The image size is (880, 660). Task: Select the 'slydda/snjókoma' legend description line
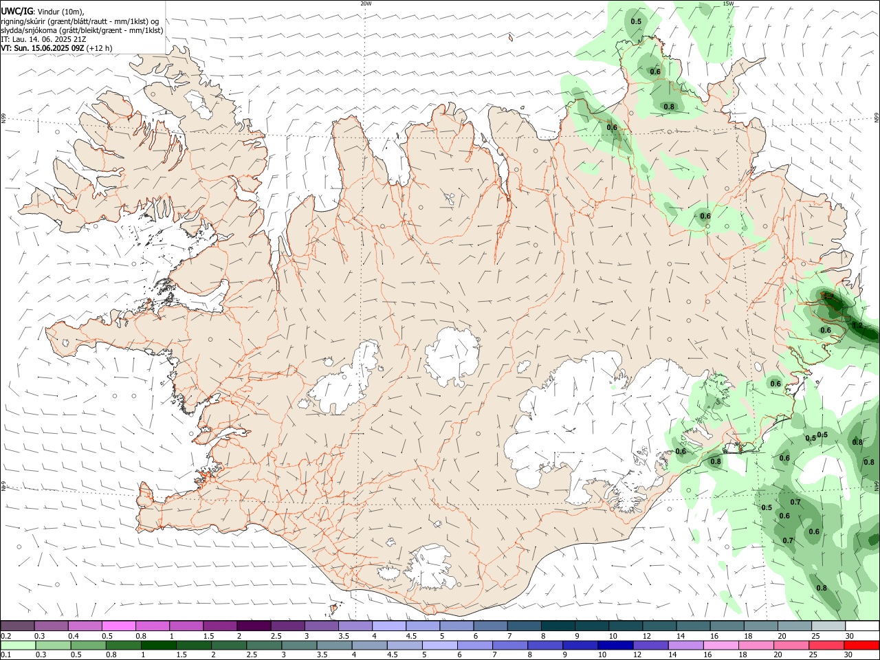(82, 30)
